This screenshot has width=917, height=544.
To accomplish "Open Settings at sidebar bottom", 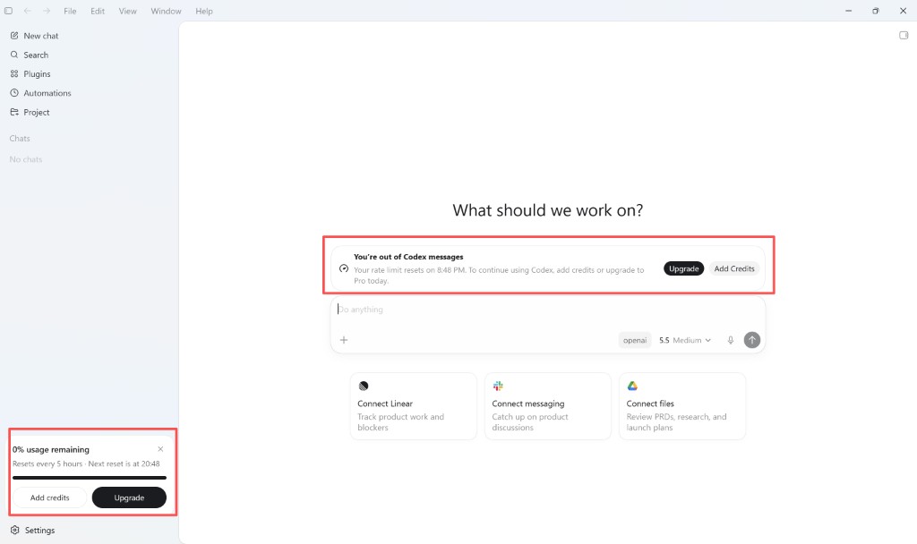I will (33, 530).
